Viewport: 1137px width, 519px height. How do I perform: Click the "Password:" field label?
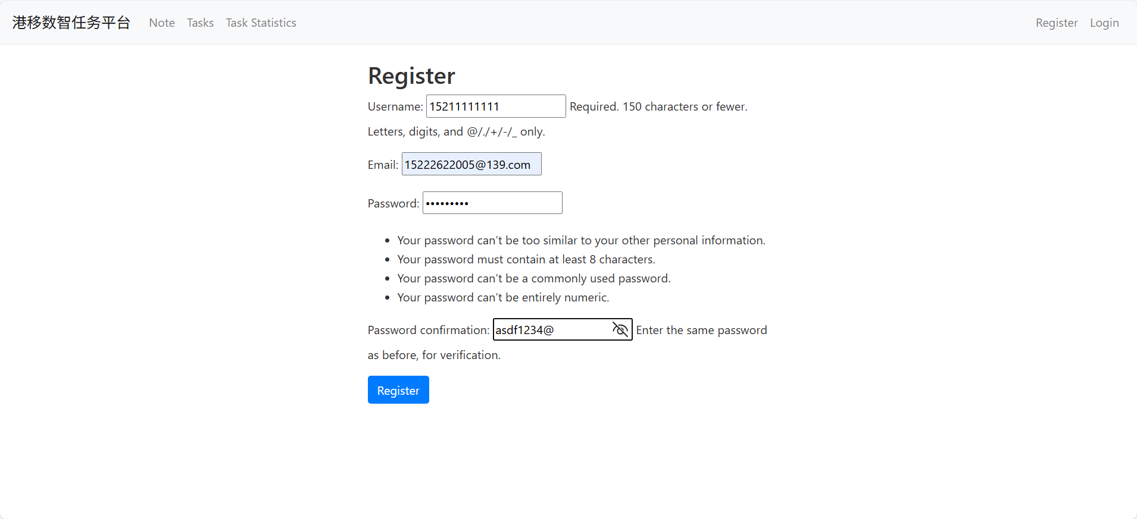[393, 203]
